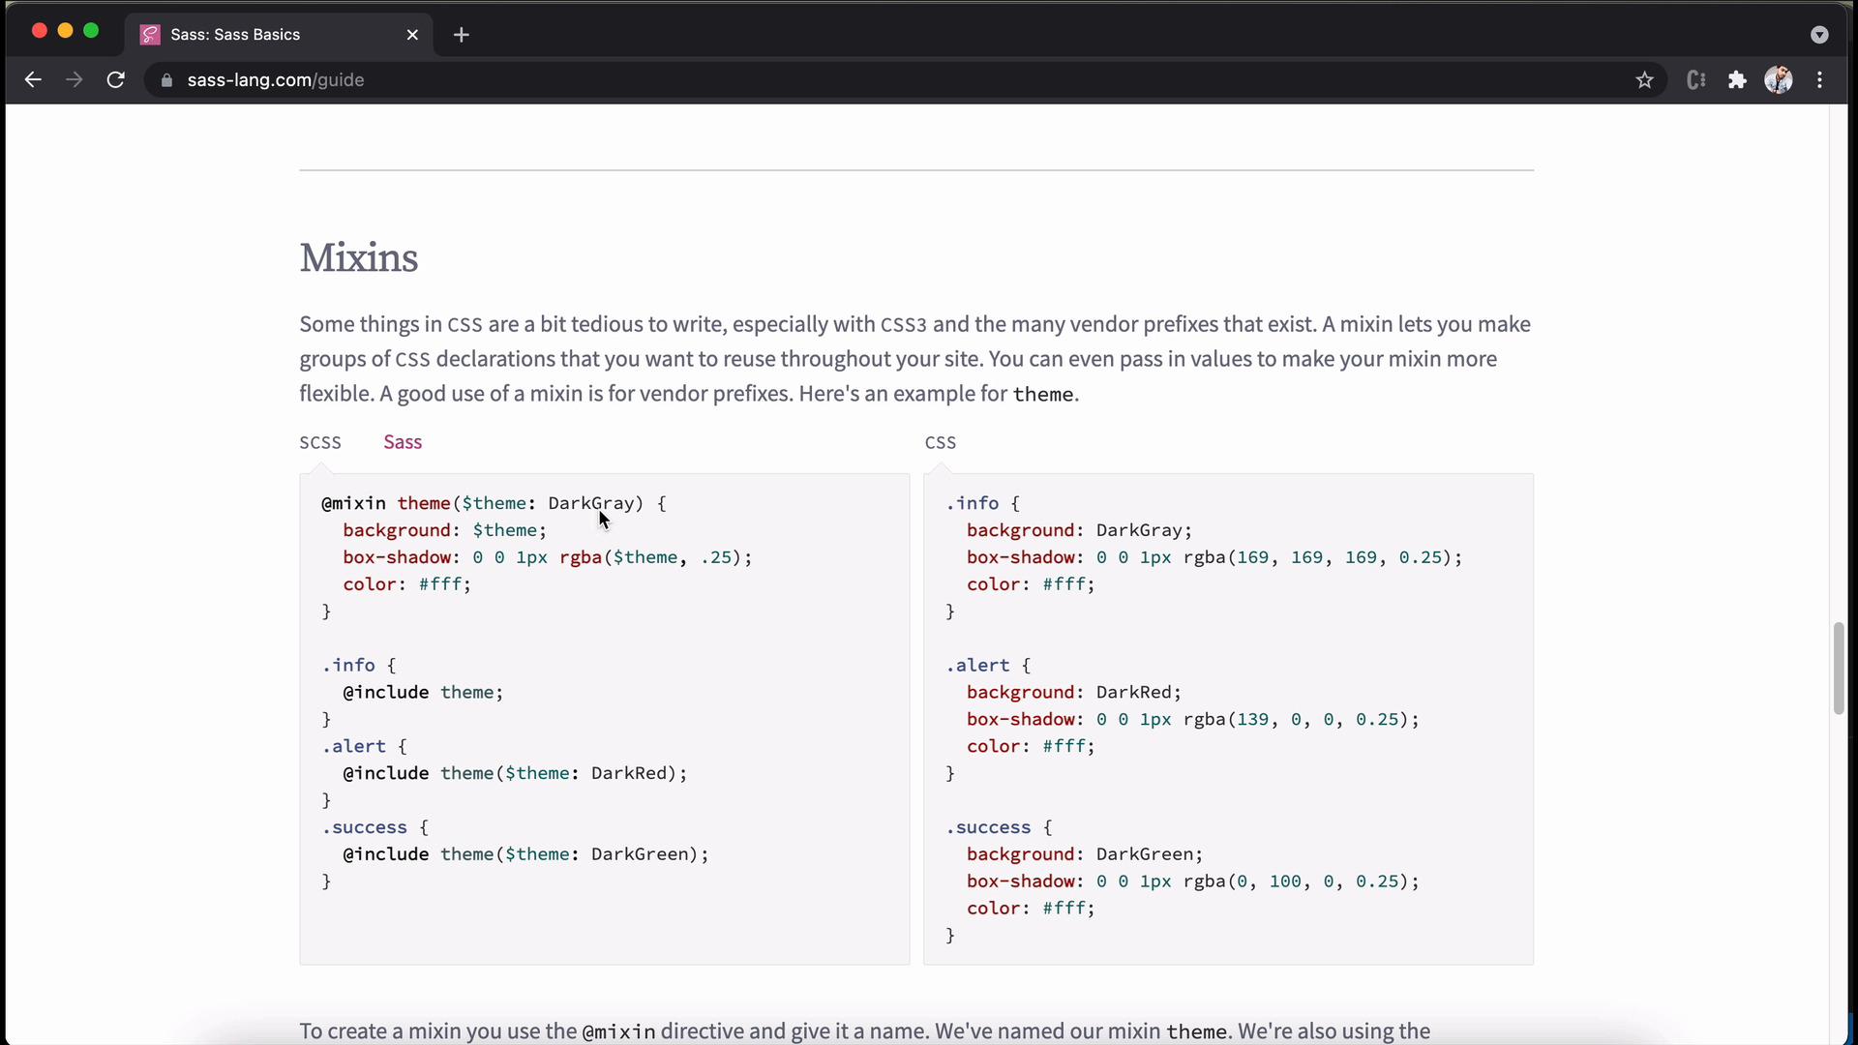Switch to the Sass syntax tab
The height and width of the screenshot is (1045, 1858).
[x=403, y=442]
